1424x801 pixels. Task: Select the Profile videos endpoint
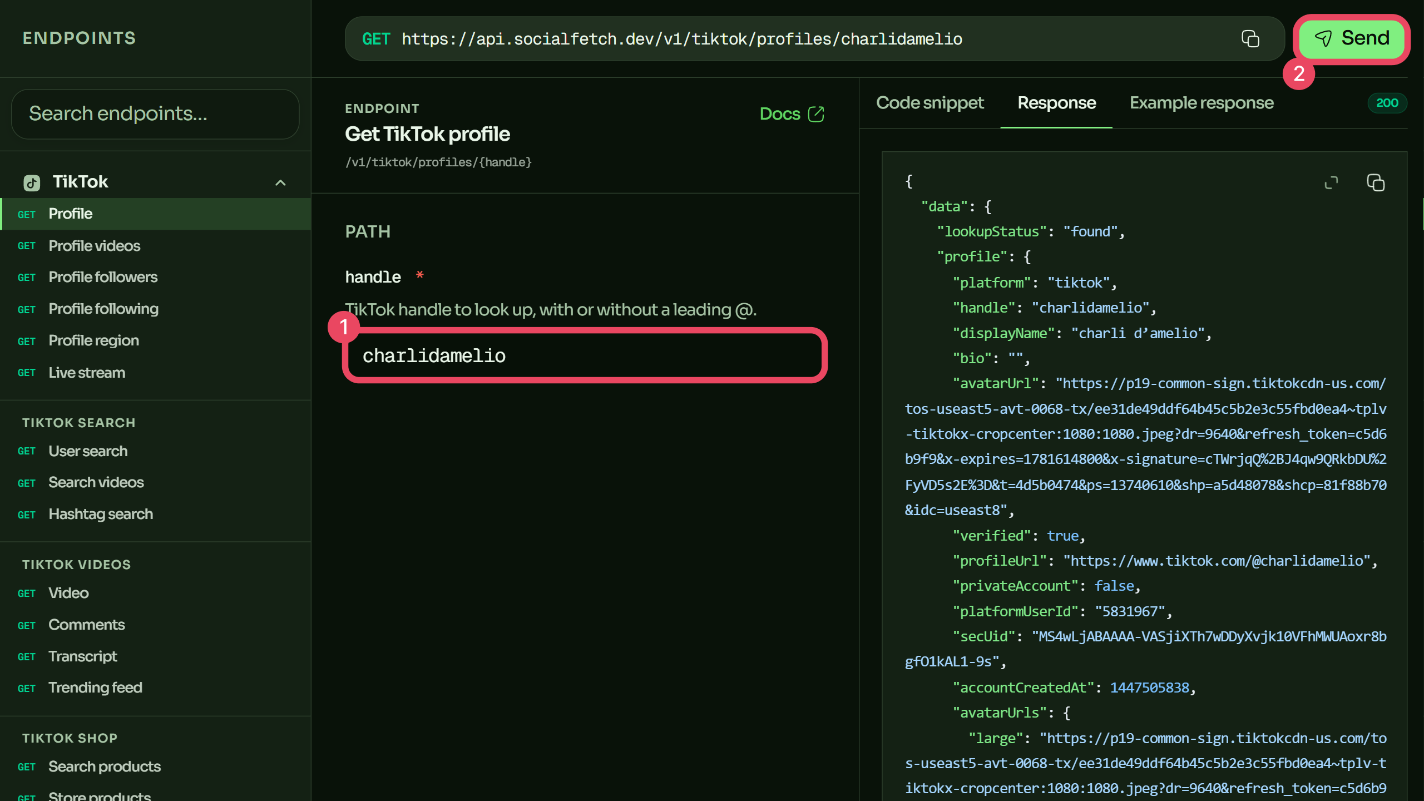[155, 245]
